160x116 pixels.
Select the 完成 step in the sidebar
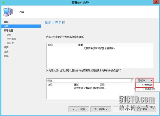click(6, 56)
